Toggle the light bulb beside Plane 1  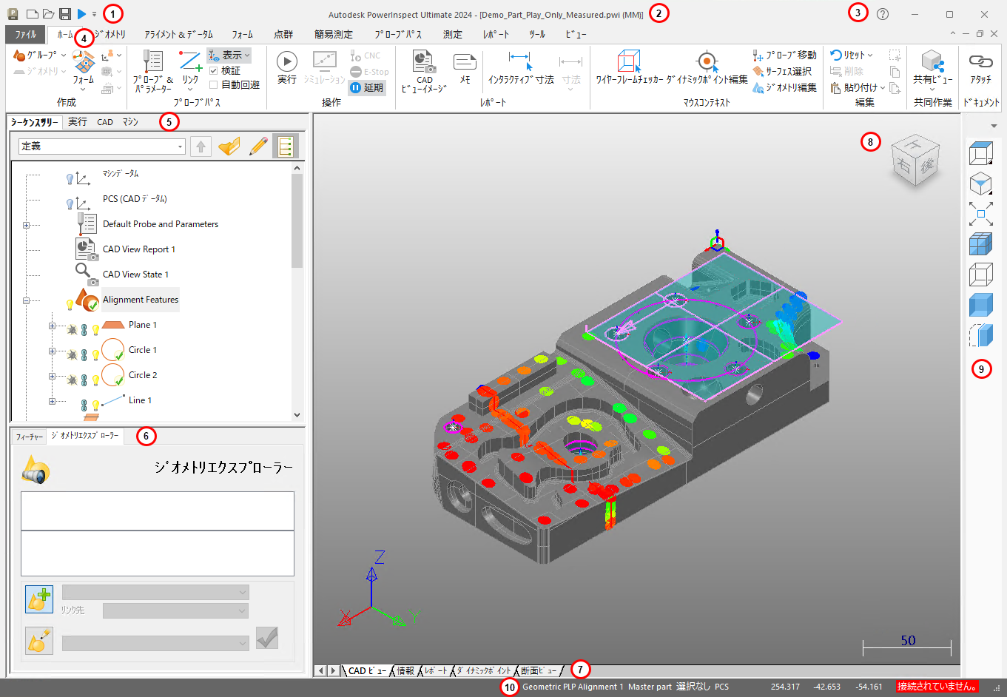[95, 330]
